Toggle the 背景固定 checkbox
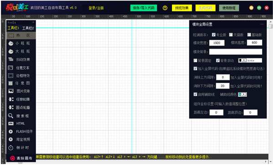This screenshot has height=165, width=273. [x=195, y=60]
